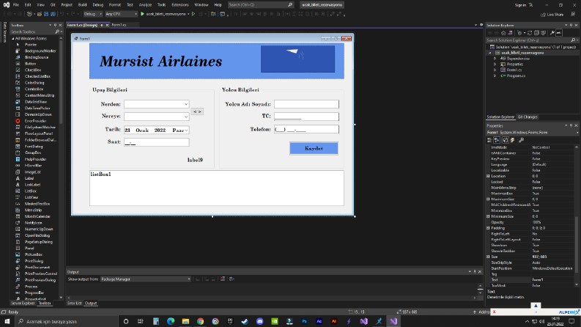This screenshot has height=327, width=581.
Task: Open Visual Studio from Windows taskbar
Action: (x=393, y=321)
